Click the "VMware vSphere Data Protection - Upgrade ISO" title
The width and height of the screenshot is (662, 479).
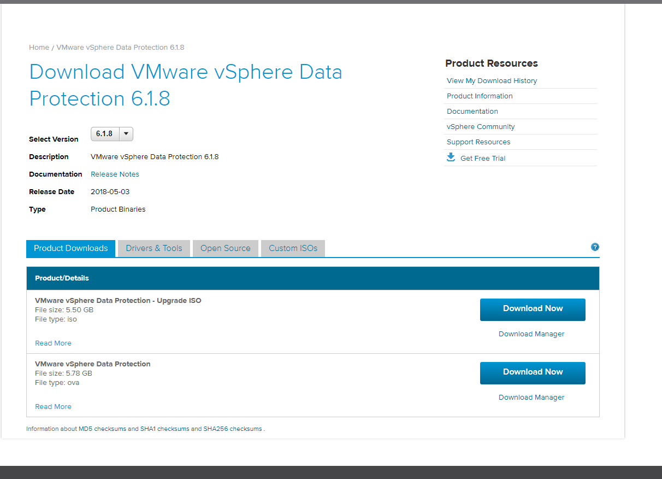click(118, 301)
